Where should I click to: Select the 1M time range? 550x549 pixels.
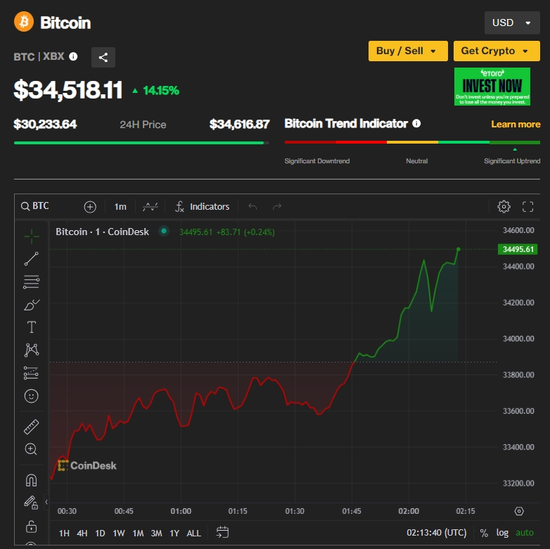point(138,534)
